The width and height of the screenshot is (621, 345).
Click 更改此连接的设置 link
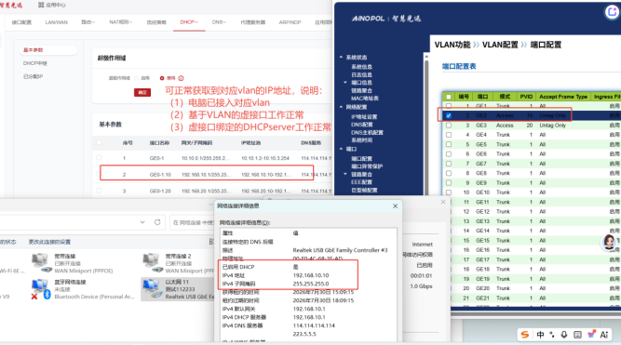pos(49,242)
